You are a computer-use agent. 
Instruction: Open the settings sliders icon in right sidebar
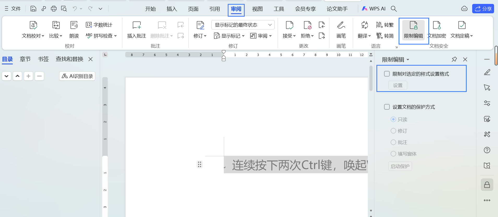coord(487,103)
